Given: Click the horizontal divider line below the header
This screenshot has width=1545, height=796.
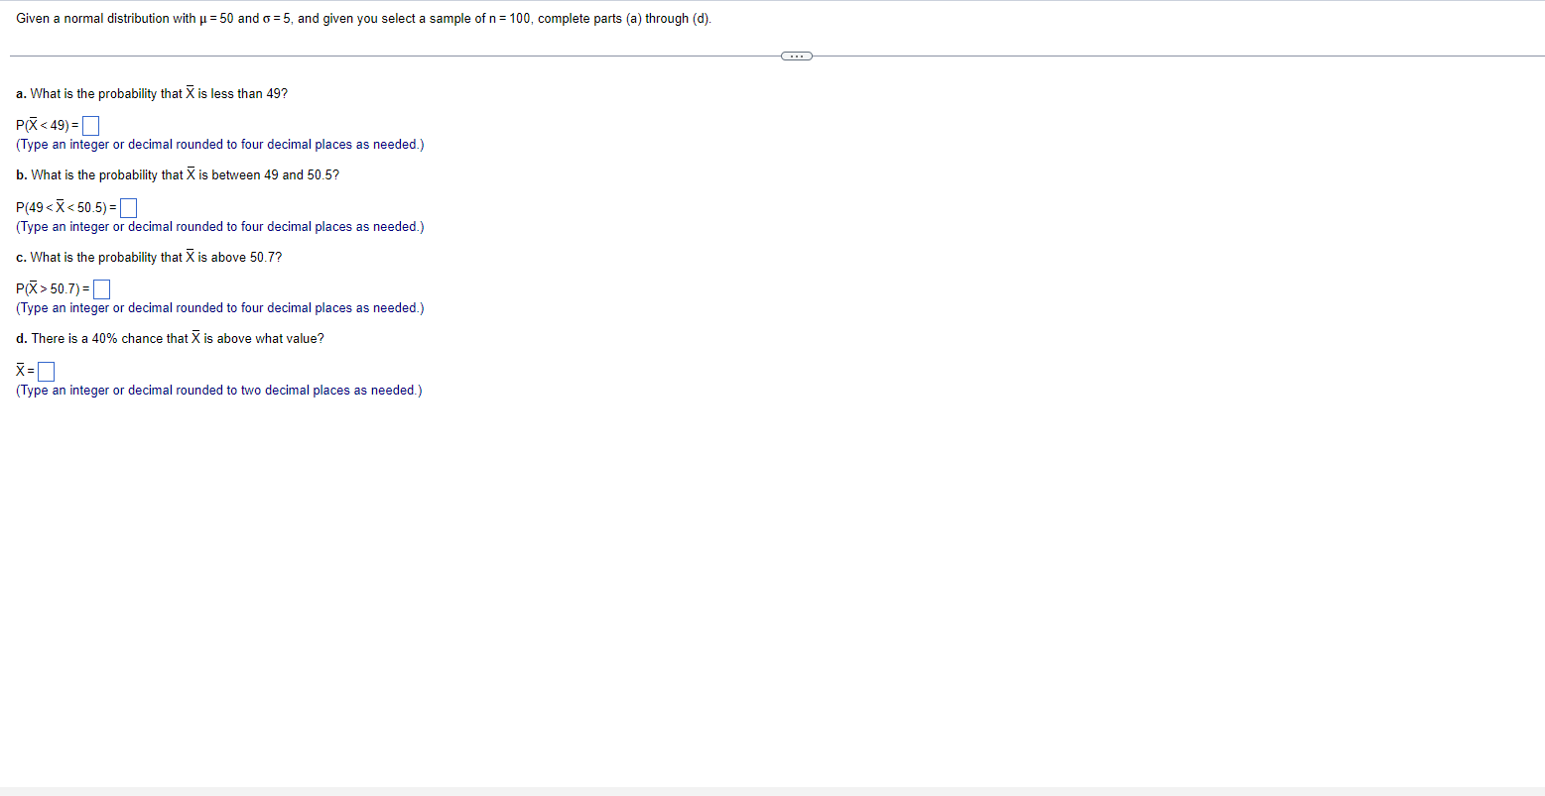Looking at the screenshot, I should tap(397, 57).
